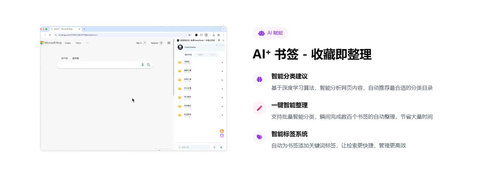Expand the 生活相关 folder arrow
This screenshot has height=180, width=485.
click(x=222, y=115)
